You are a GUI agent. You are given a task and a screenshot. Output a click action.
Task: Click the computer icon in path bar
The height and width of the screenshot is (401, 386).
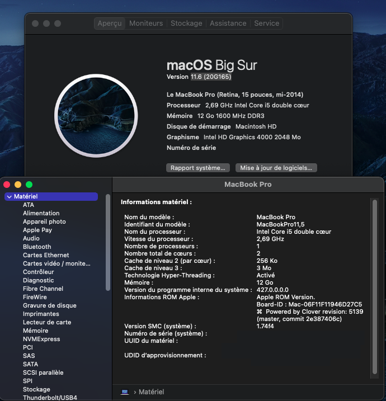click(x=125, y=392)
